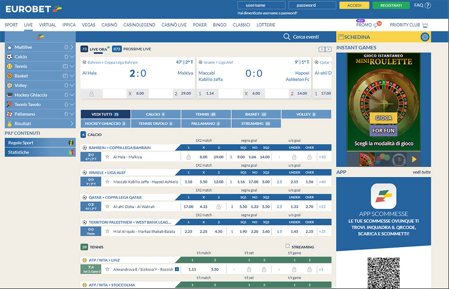This screenshot has height=289, width=449.
Task: Favorite the Al-ahli Doha - Al Wakrah star
Action: [107, 206]
